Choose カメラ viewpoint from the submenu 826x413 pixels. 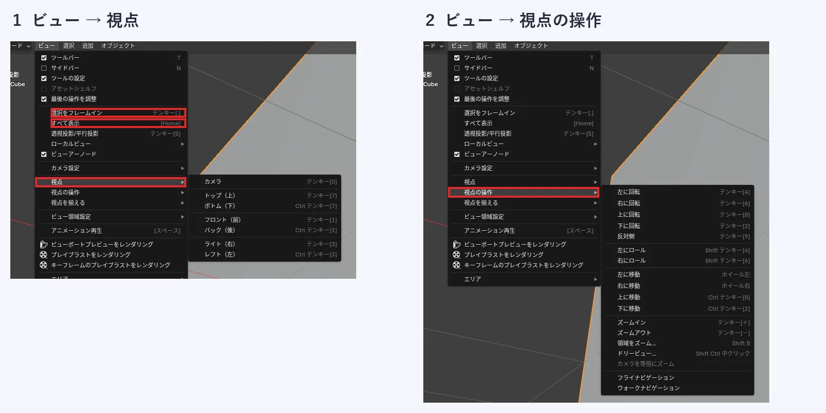(x=265, y=182)
